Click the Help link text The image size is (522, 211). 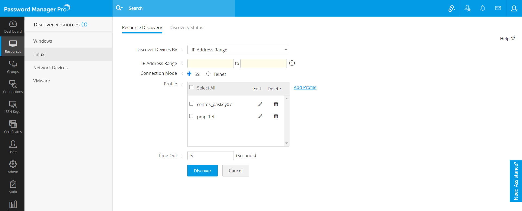(505, 39)
